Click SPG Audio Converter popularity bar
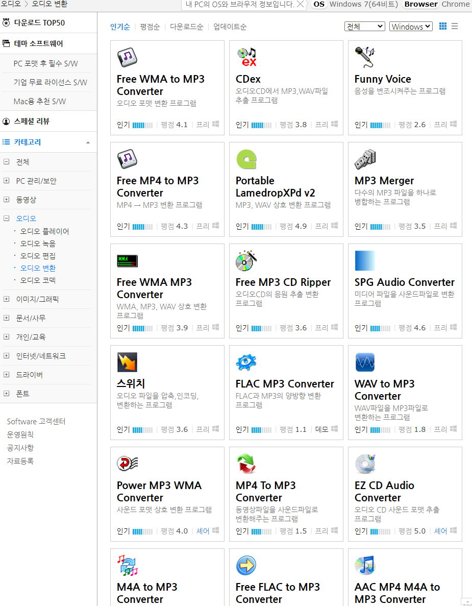The width and height of the screenshot is (472, 606). tap(381, 328)
